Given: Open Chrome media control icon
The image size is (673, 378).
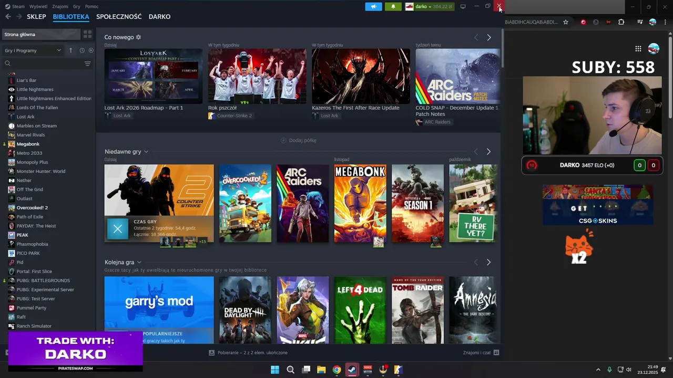Looking at the screenshot, I should [x=640, y=22].
